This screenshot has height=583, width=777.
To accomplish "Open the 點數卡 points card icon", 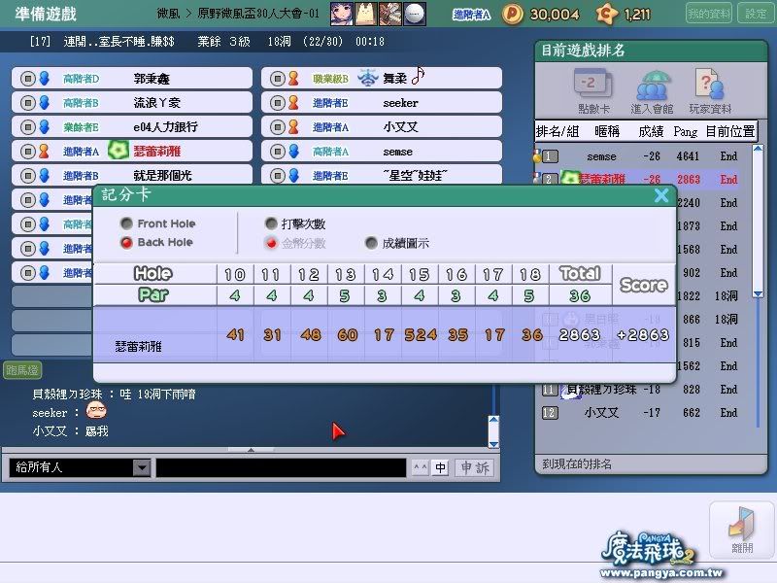I will tap(593, 92).
